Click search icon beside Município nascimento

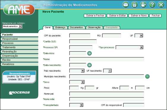click(x=147, y=76)
